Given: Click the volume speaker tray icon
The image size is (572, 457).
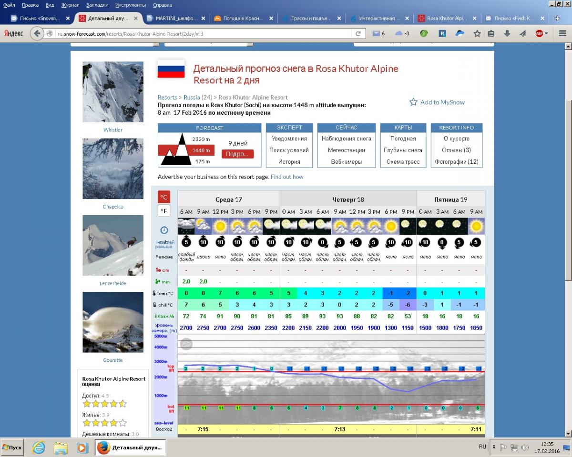Looking at the screenshot, I should tap(525, 447).
